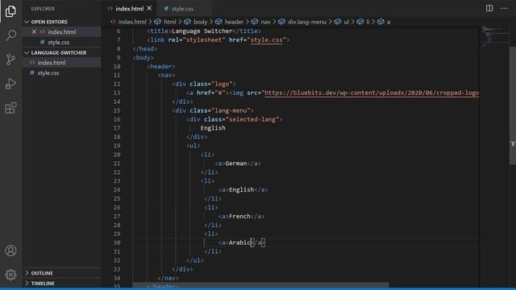Click the Explorer panel title
516x290 pixels.
[43, 9]
